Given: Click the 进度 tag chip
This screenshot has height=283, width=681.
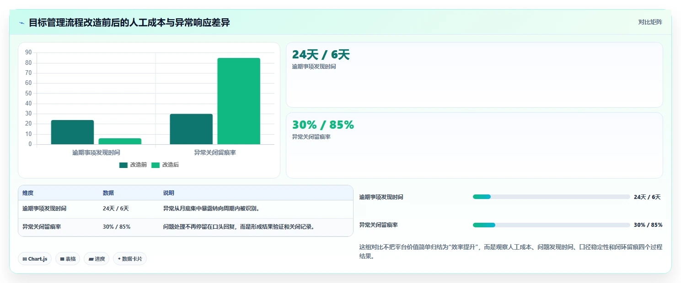Looking at the screenshot, I should click(97, 259).
